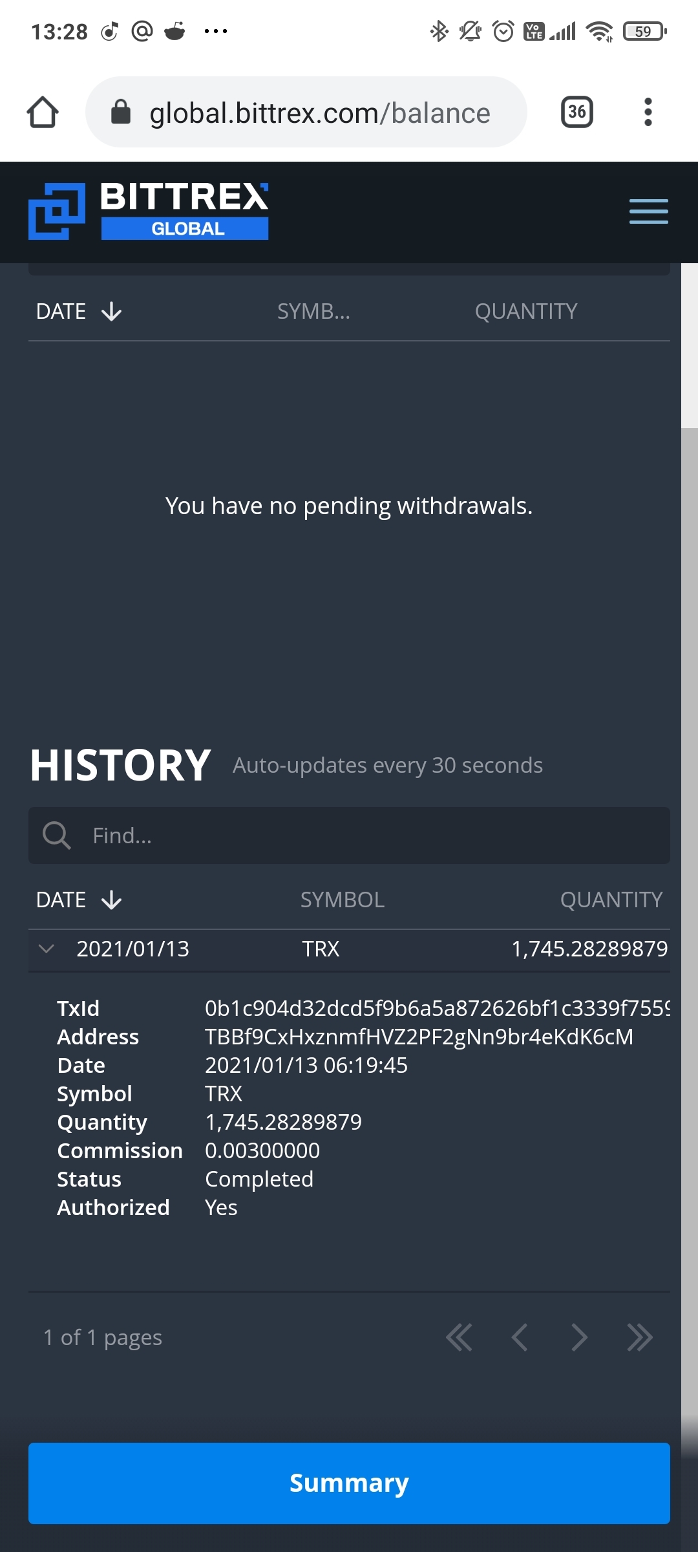Sort history by Quantity column header

[x=611, y=900]
